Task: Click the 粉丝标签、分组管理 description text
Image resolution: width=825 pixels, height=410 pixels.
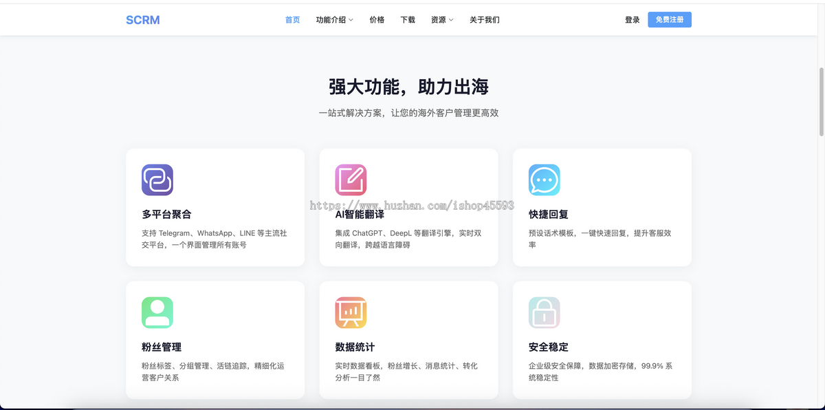Action: [212, 371]
